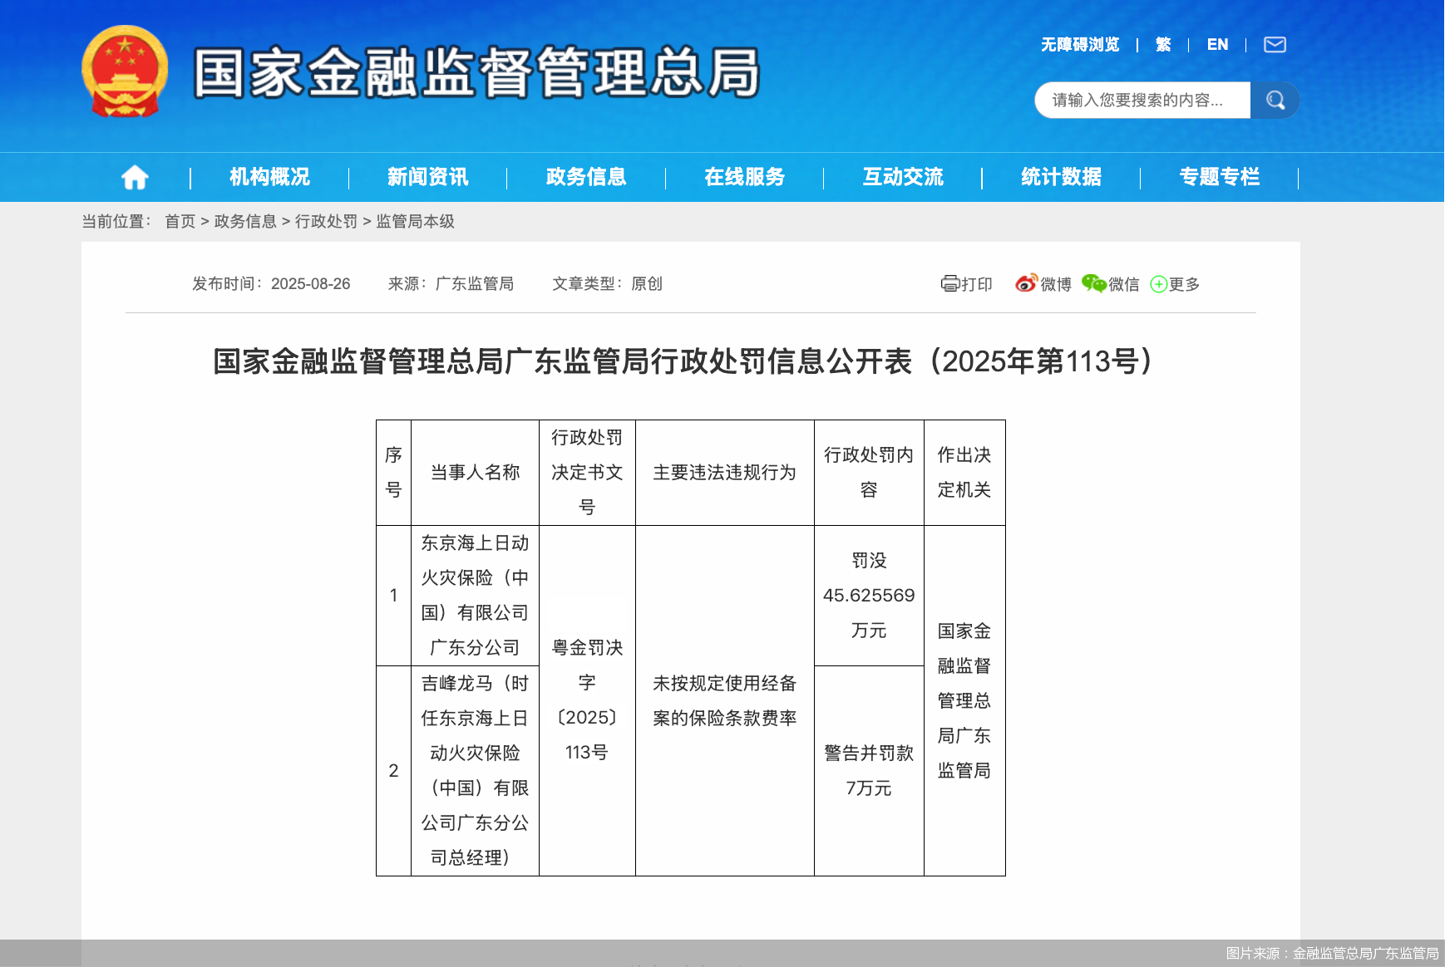Click 首页 in the breadcrumb

click(180, 222)
